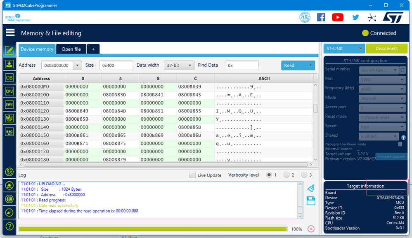Click the memory table vertical scrollbar thumb
The width and height of the screenshot is (412, 238).
315,109
